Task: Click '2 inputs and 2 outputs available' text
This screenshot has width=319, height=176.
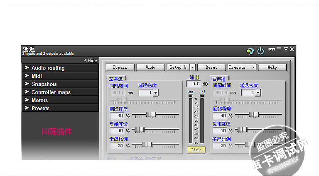Action: (48, 54)
